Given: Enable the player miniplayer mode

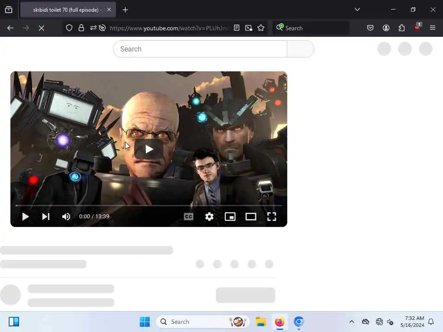Looking at the screenshot, I should (x=230, y=217).
